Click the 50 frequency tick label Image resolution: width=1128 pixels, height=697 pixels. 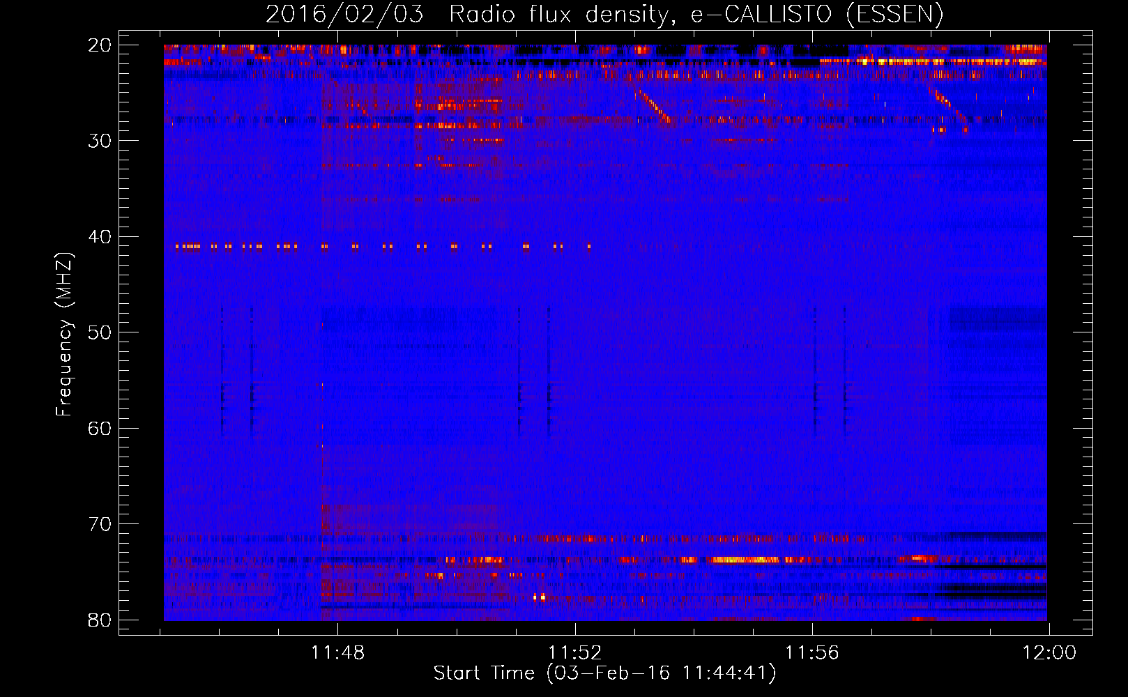100,332
